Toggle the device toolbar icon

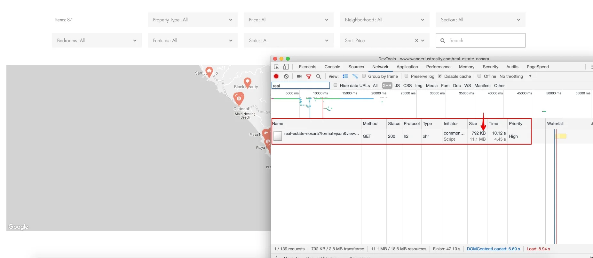pyautogui.click(x=286, y=67)
